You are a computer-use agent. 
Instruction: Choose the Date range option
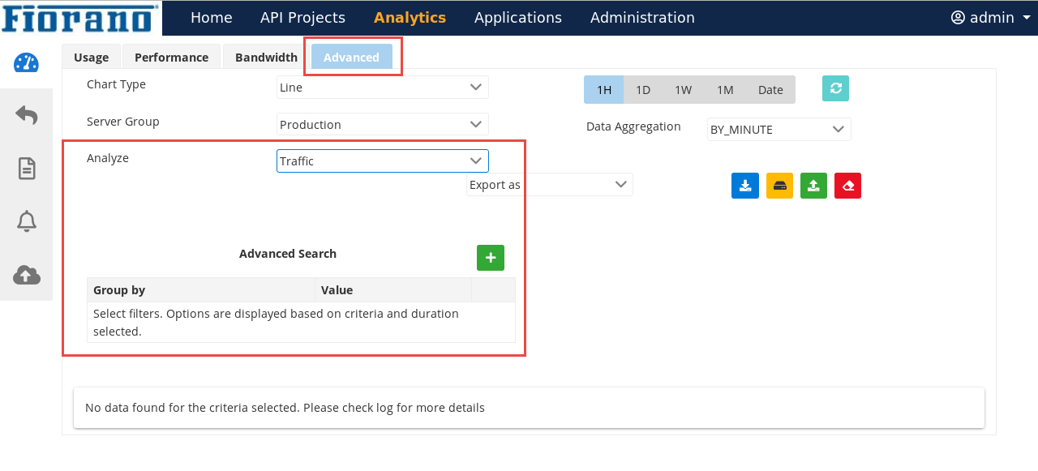[x=770, y=90]
